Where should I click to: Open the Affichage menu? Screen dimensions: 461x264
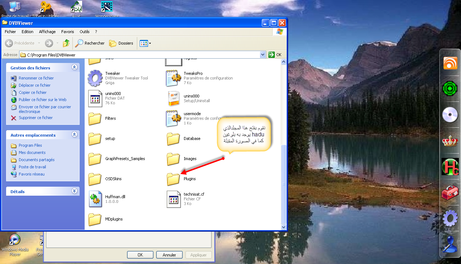[47, 32]
